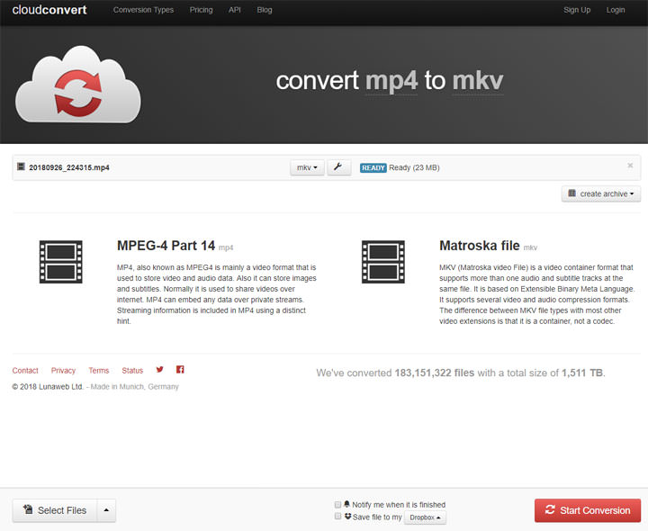Click the Select Files button
Screen dimensions: 648x531
tap(55, 510)
